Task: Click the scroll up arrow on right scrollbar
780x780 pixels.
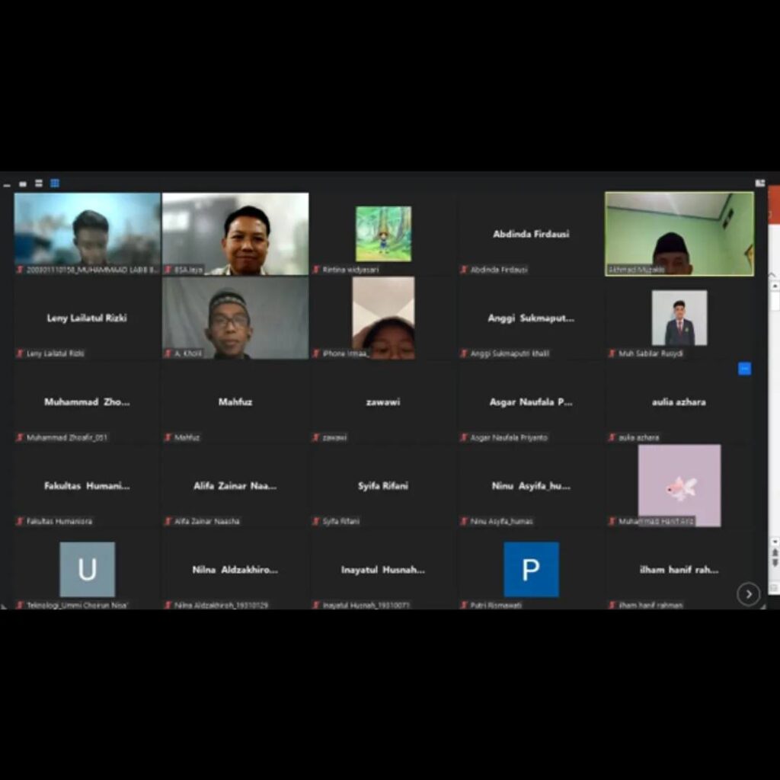Action: 775,286
